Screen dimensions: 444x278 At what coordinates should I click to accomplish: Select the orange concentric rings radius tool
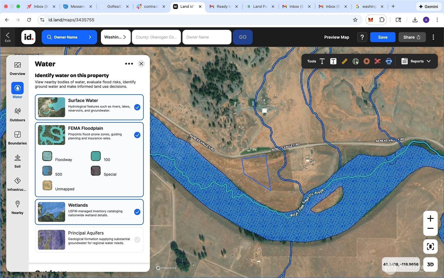pos(366,61)
